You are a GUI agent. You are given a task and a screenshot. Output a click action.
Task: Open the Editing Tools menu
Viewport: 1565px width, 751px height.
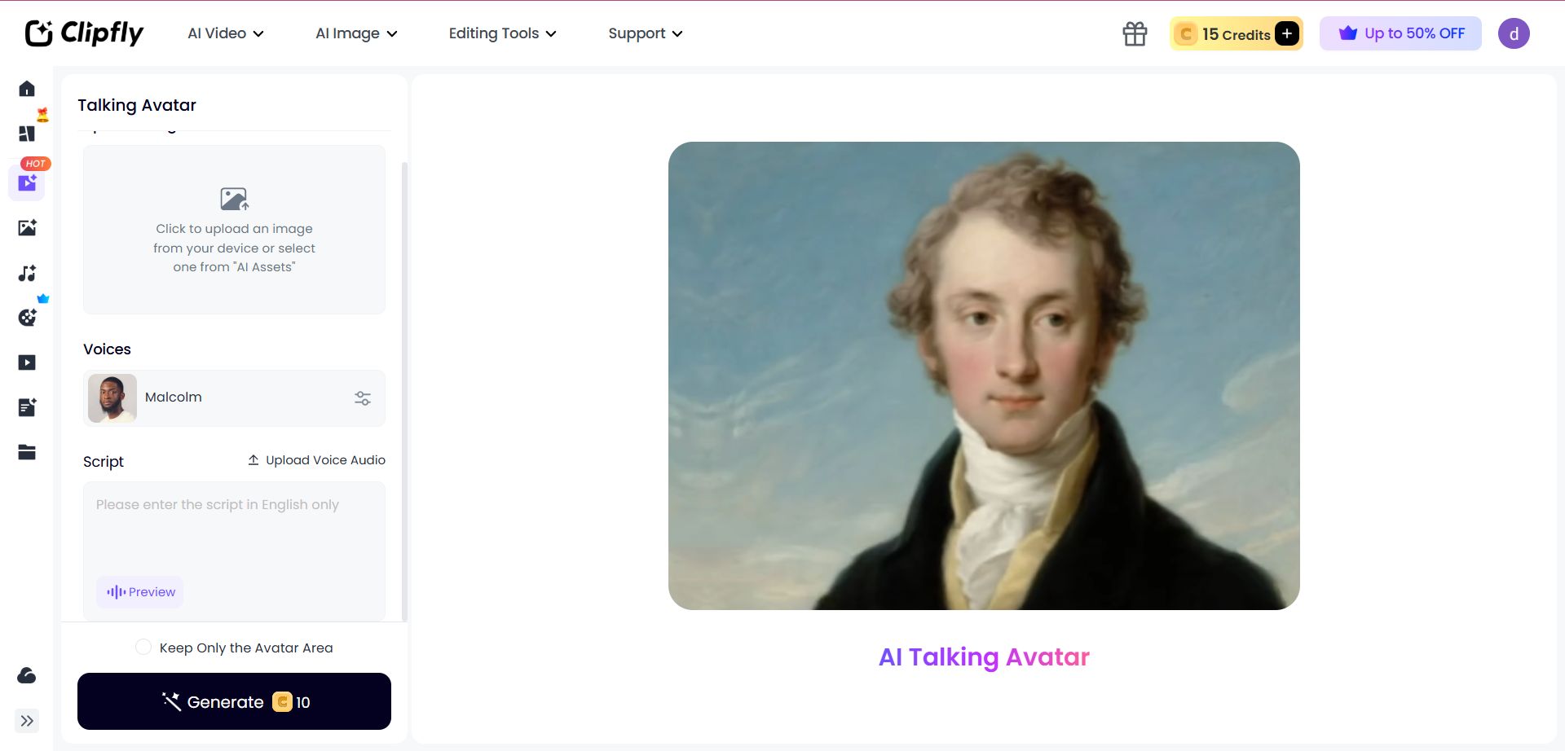click(502, 33)
